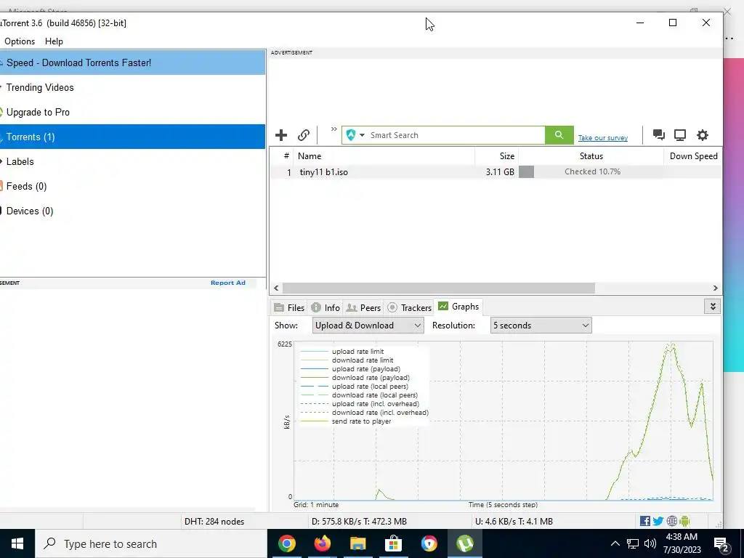The height and width of the screenshot is (558, 744).
Task: Click the green search magnifier button
Action: click(x=559, y=135)
